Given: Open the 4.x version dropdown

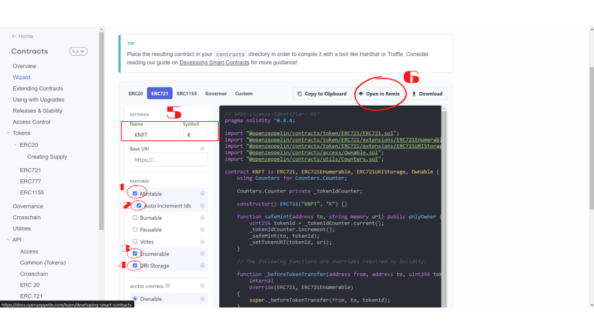Looking at the screenshot, I should pos(78,51).
